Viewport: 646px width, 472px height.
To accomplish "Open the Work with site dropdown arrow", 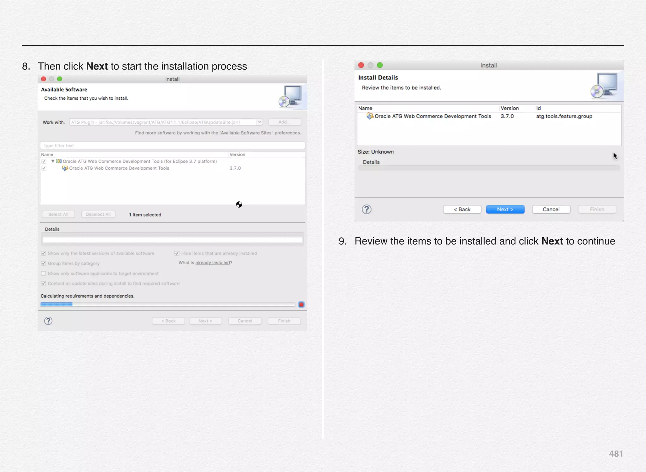I will [x=260, y=122].
